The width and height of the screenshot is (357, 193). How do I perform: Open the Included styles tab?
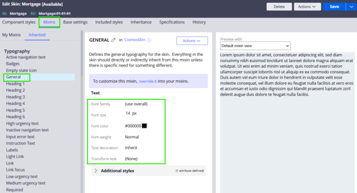click(109, 22)
